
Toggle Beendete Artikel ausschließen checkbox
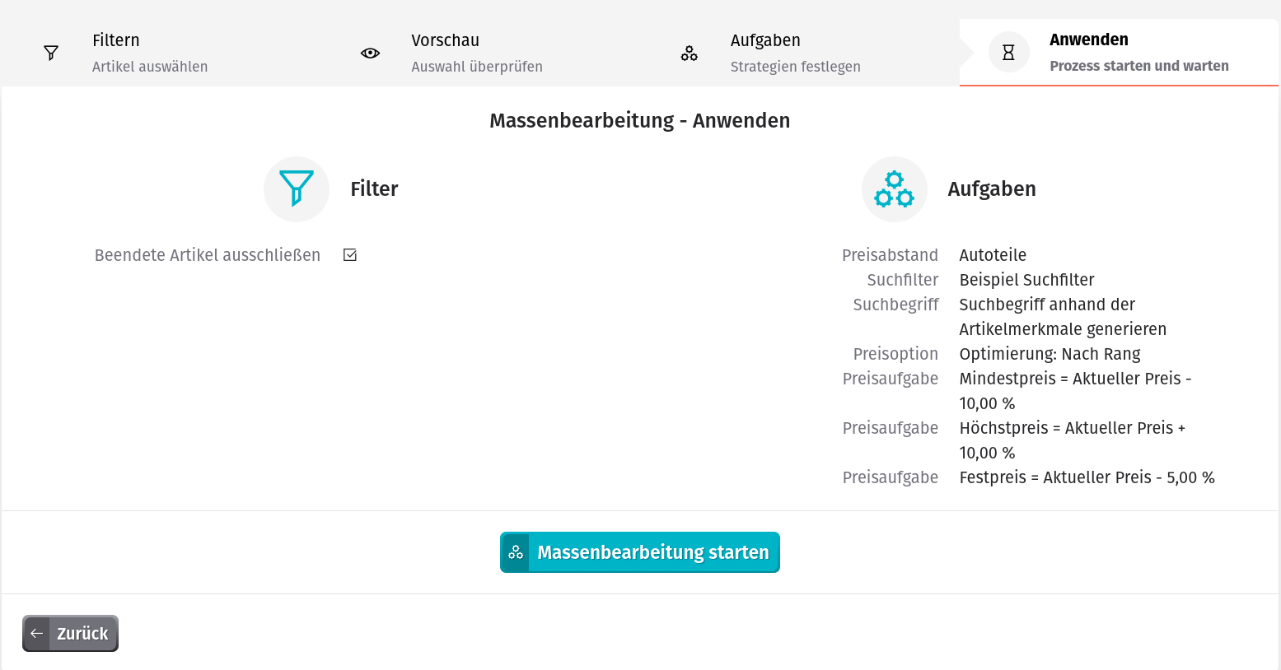[x=350, y=255]
